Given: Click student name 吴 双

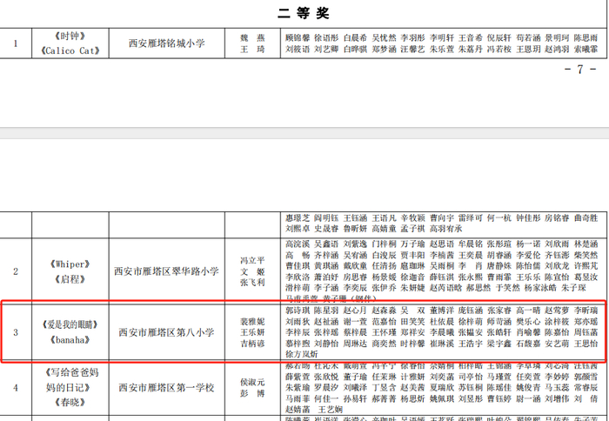Looking at the screenshot, I should point(413,311).
